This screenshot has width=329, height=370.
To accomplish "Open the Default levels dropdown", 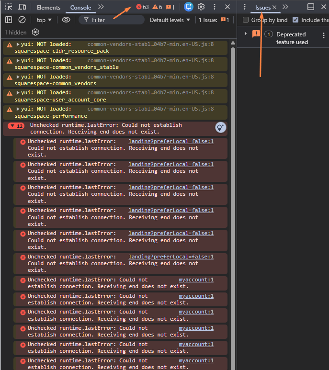I will tap(170, 20).
